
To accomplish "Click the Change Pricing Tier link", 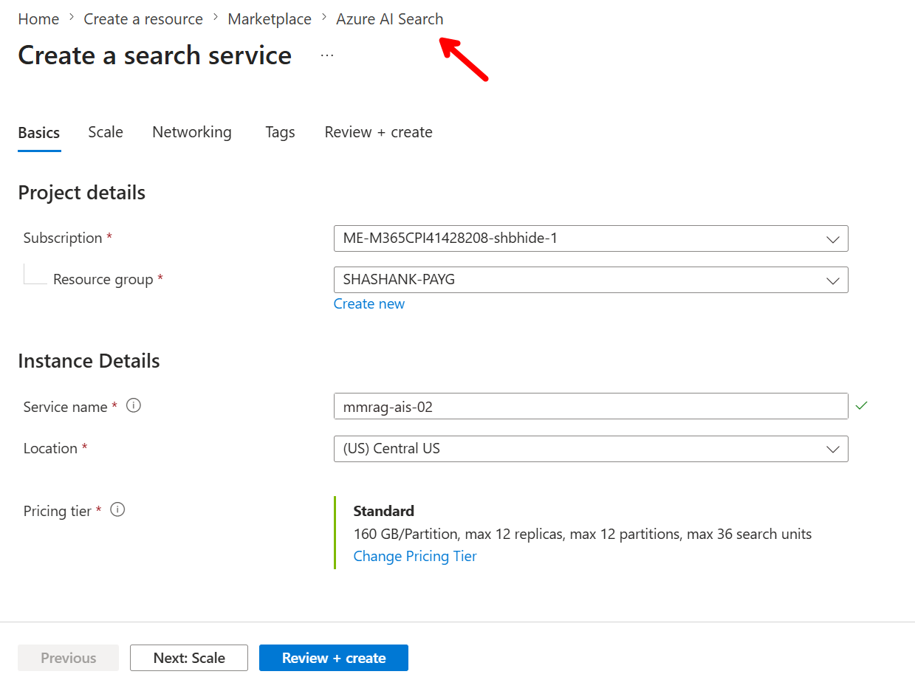I will click(415, 557).
